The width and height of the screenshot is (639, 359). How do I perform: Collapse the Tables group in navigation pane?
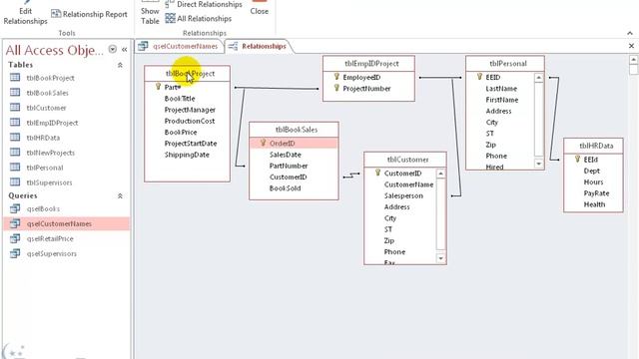[120, 65]
